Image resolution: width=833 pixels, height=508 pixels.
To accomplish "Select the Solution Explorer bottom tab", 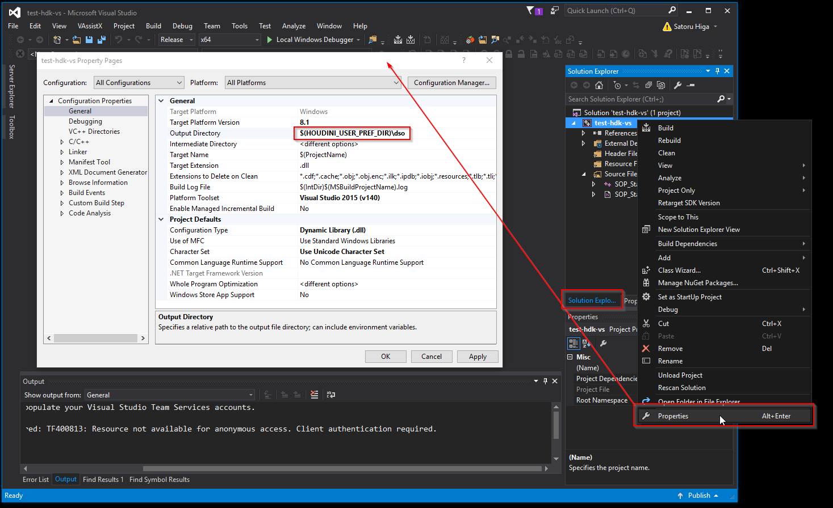I will [592, 300].
